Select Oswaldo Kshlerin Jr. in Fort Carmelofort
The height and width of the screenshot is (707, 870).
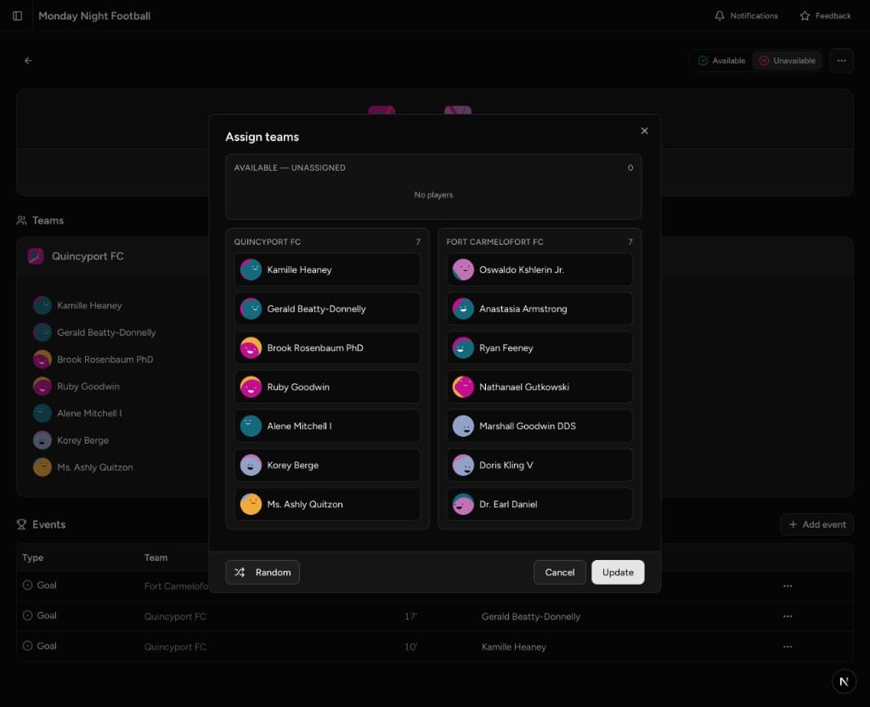pyautogui.click(x=539, y=269)
